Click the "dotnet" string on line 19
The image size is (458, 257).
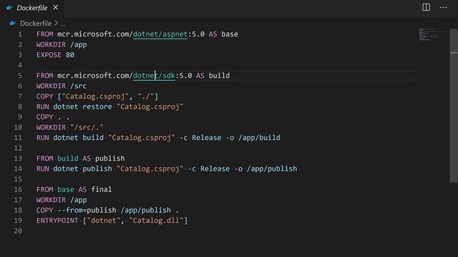pyautogui.click(x=104, y=221)
